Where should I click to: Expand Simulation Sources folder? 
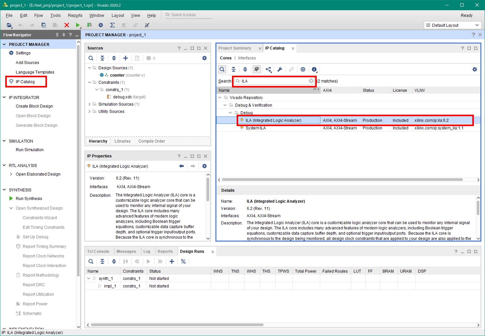(x=90, y=104)
